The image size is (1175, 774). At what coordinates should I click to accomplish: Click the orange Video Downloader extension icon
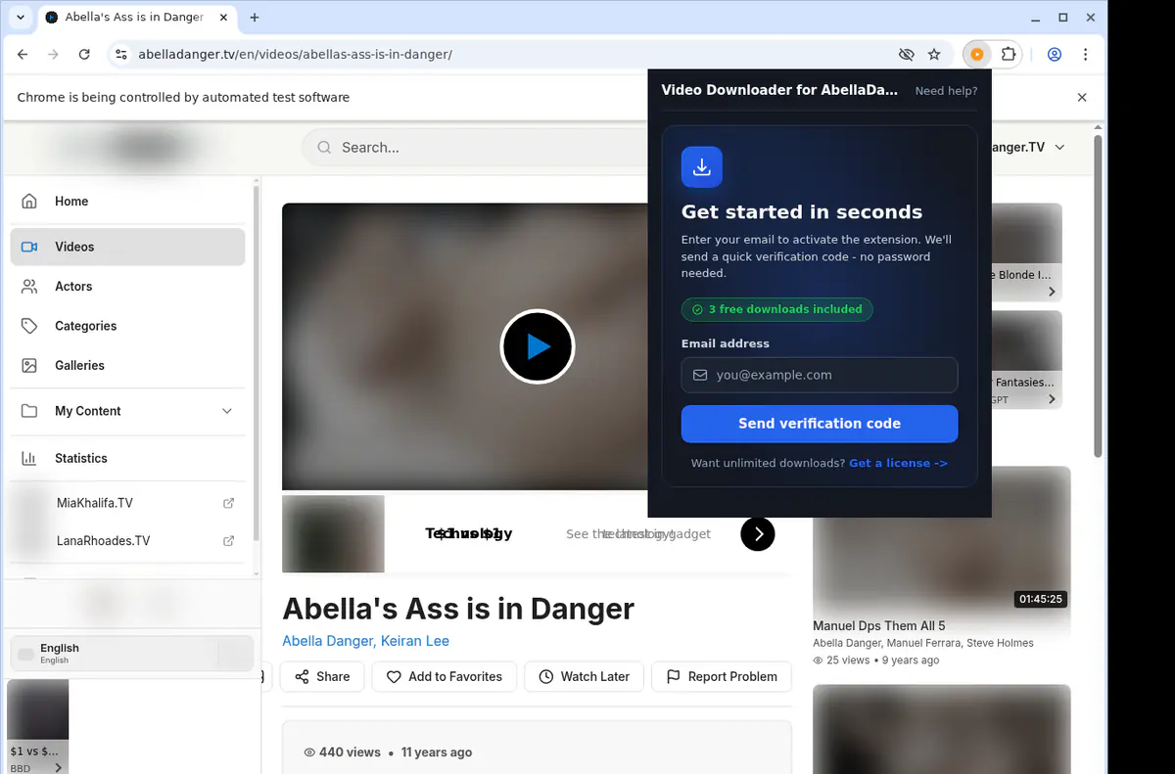coord(976,55)
